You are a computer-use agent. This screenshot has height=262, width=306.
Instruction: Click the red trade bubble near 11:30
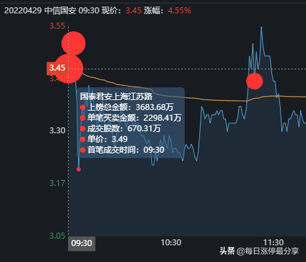[x=255, y=81]
